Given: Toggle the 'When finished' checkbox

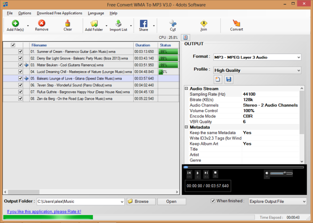Looking at the screenshot, I should click(213, 201).
